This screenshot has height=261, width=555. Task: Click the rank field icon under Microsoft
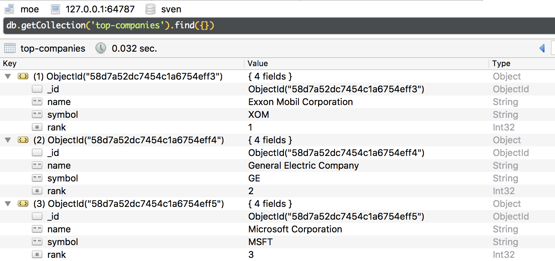pos(37,255)
